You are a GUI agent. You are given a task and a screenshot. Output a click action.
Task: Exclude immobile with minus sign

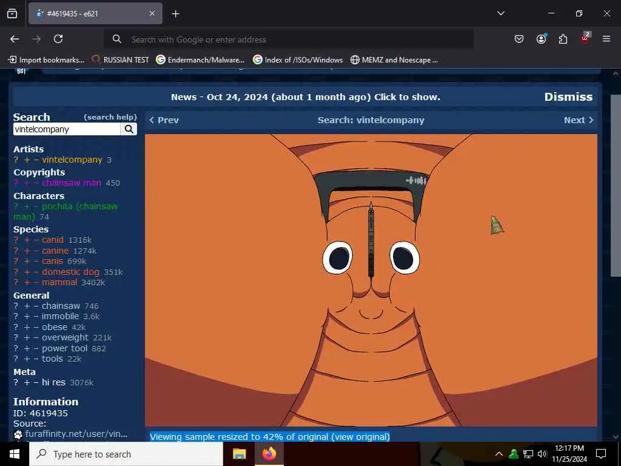[x=36, y=316]
